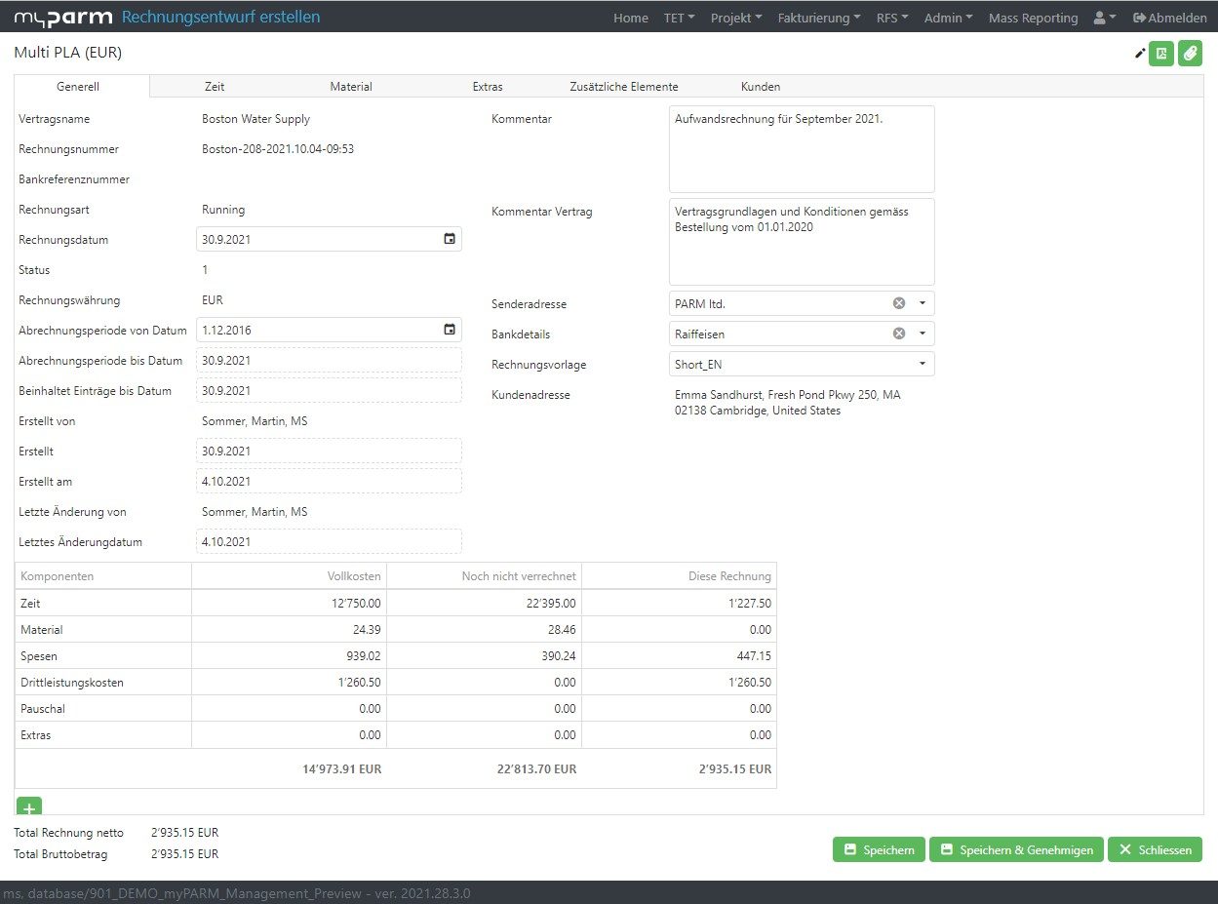
Task: Log out with Abmelden link
Action: pos(1169,18)
